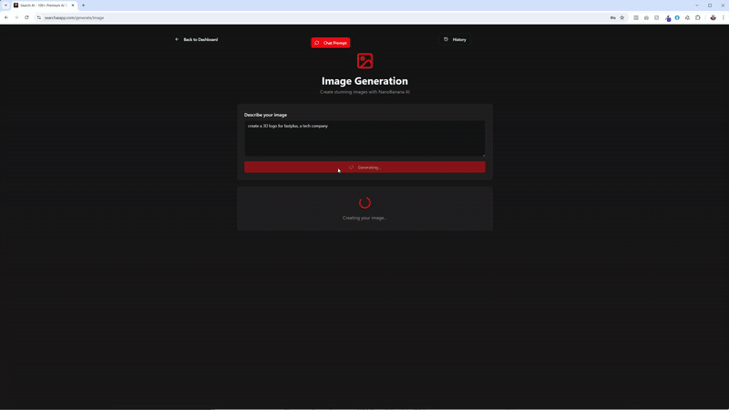The width and height of the screenshot is (729, 410).
Task: Select the Search AI browser tab
Action: tap(41, 5)
